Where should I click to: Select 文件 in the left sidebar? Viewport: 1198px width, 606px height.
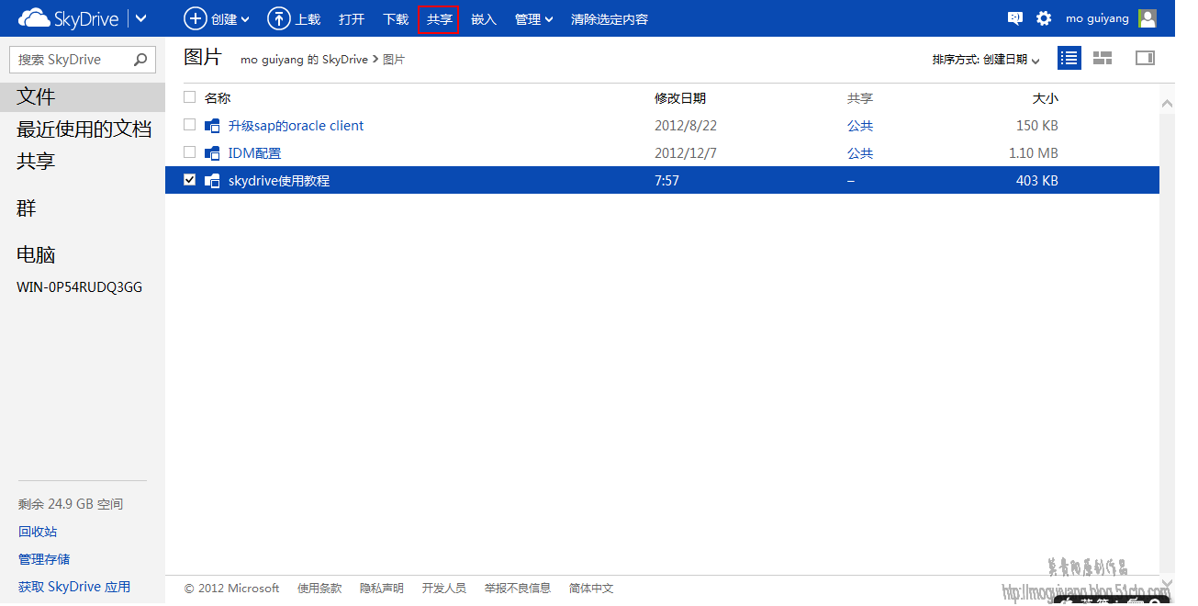point(83,97)
